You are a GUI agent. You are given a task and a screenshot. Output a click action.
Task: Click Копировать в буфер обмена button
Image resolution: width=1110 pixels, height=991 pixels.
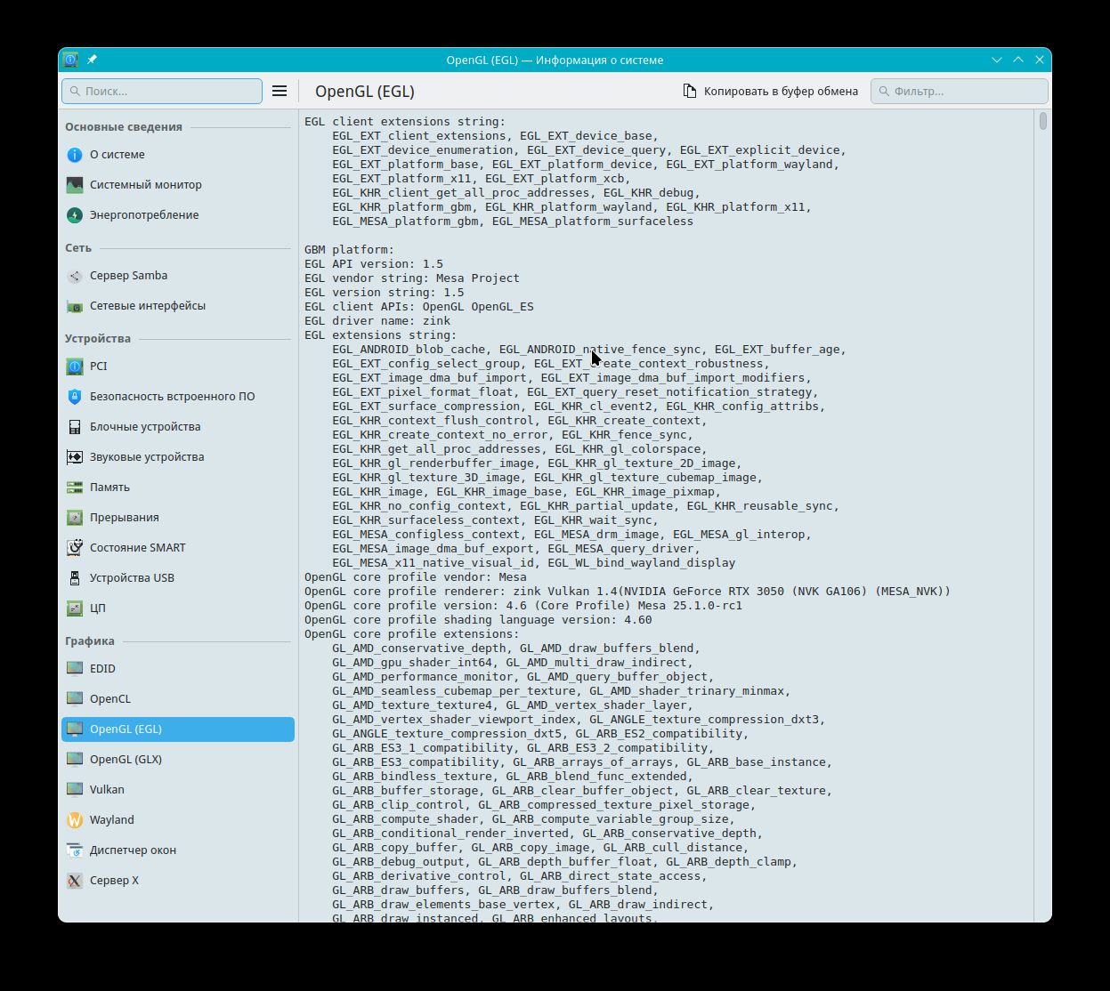tap(771, 91)
